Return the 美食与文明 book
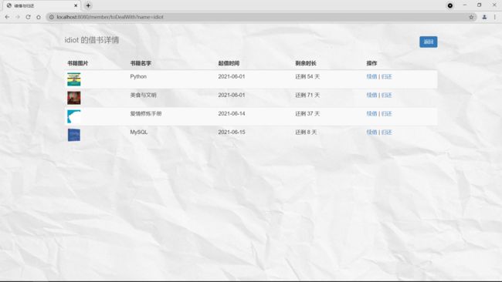This screenshot has width=502, height=282. (386, 96)
